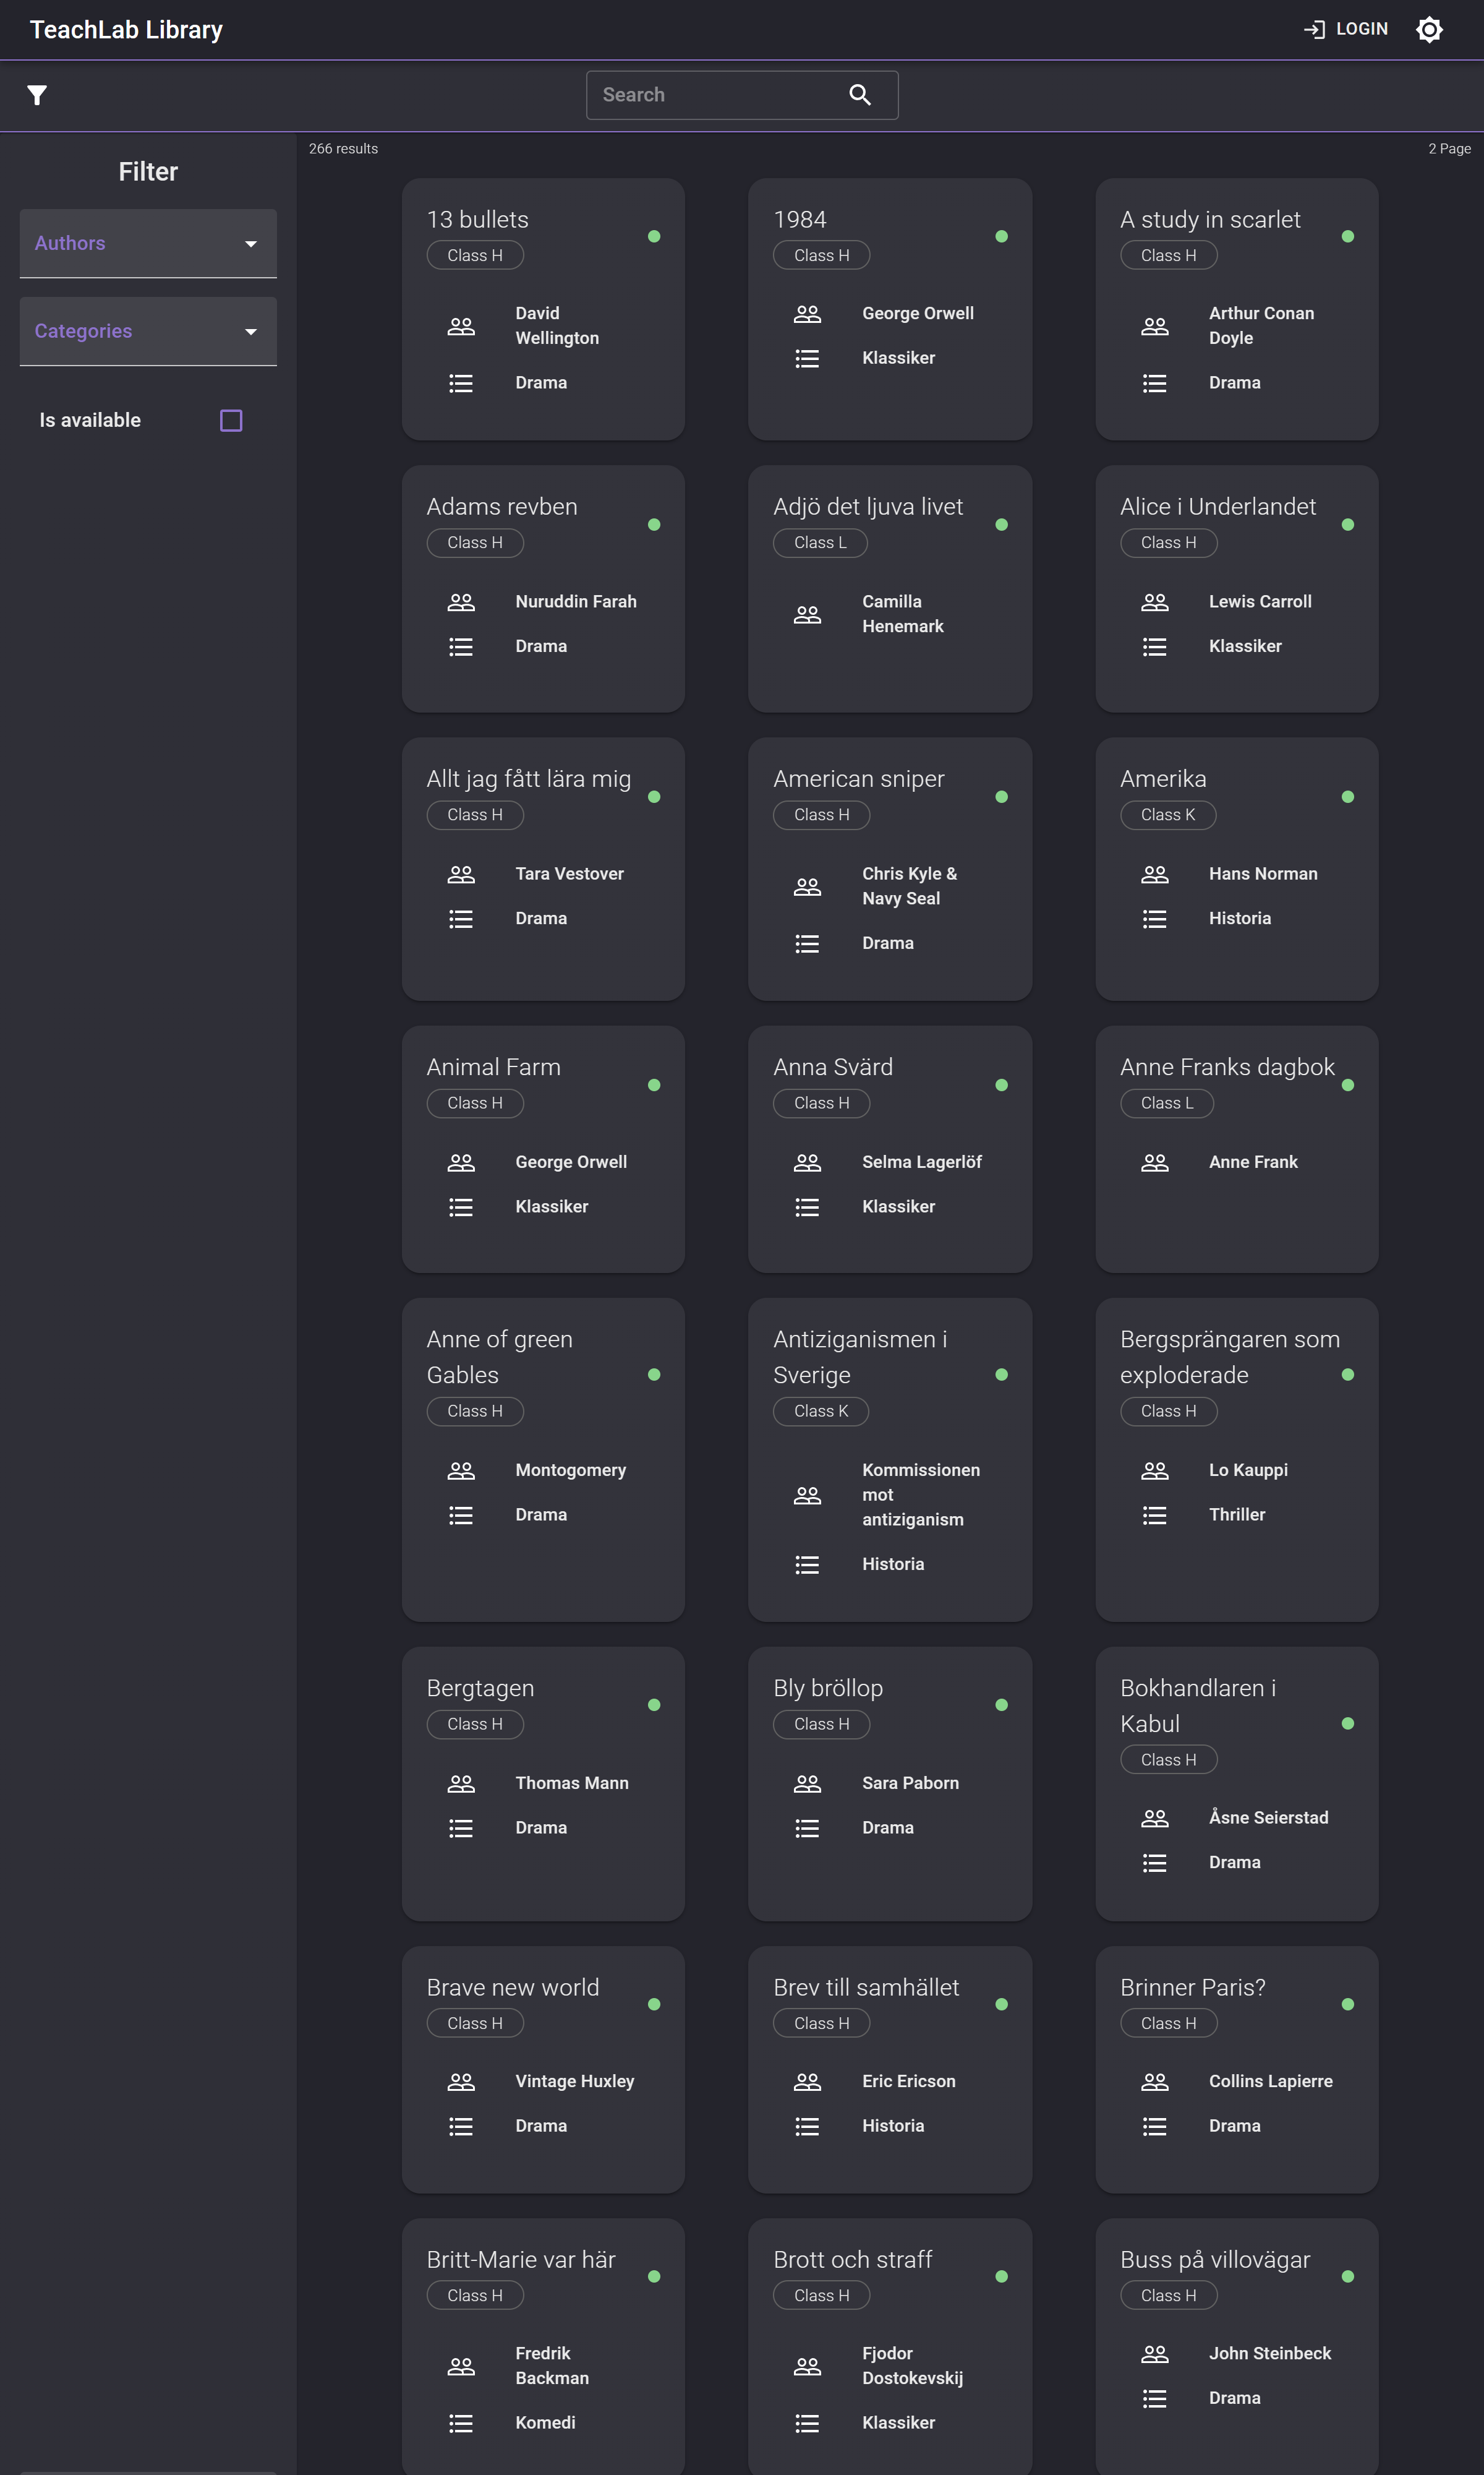
Task: Click the green availability dot on Bergtagen
Action: click(655, 1705)
